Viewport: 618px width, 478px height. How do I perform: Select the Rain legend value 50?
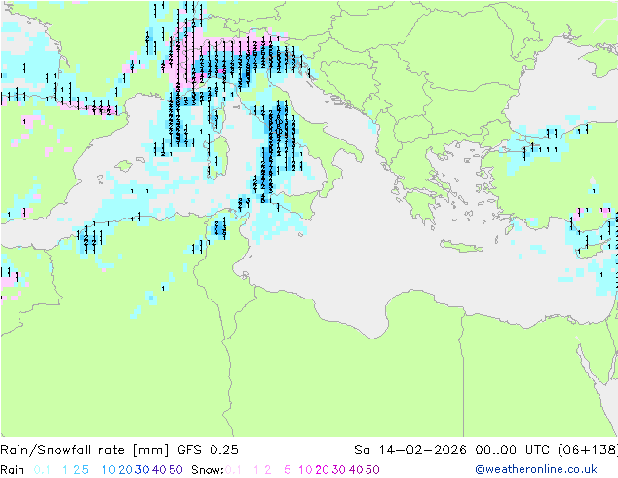[175, 470]
